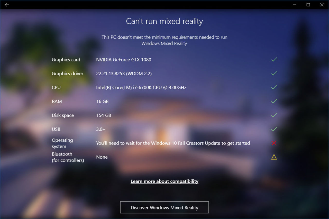The image size is (329, 219).
Task: Click the Graphics driver checkmark icon
Action: 274,73
